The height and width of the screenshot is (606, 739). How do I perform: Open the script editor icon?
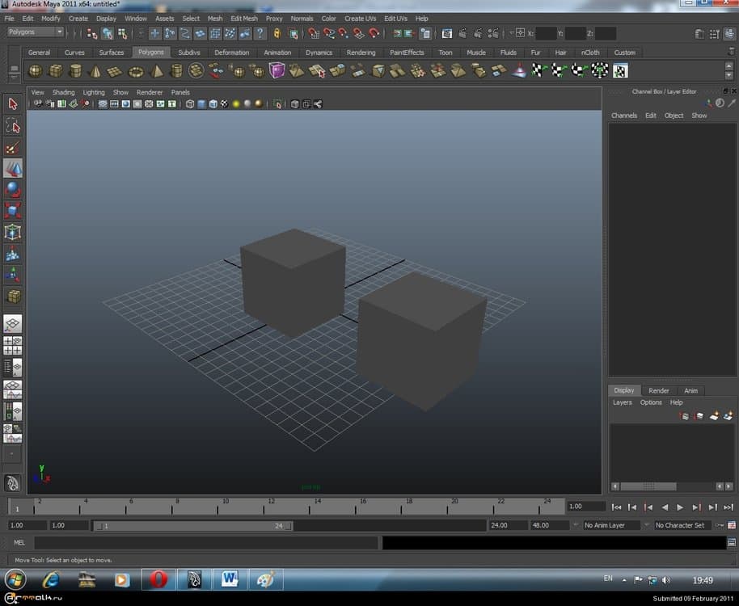(732, 542)
